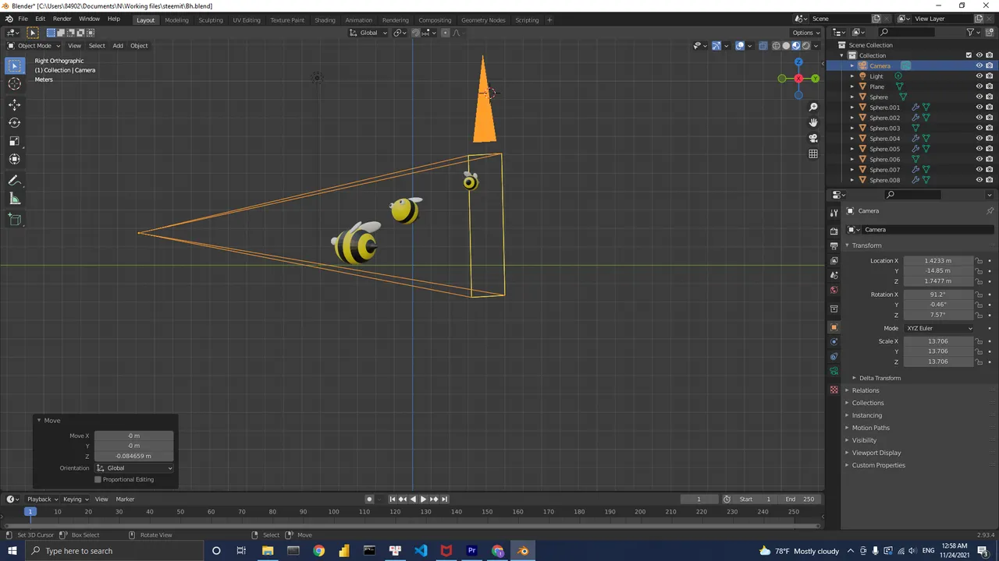Viewport: 999px width, 561px height.
Task: Open the Object Mode dropdown
Action: (x=34, y=45)
